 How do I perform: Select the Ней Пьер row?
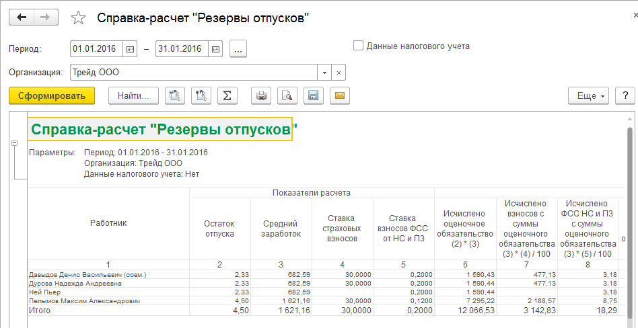[x=108, y=292]
